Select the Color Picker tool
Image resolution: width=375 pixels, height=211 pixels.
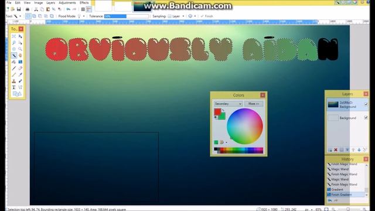click(x=21, y=74)
